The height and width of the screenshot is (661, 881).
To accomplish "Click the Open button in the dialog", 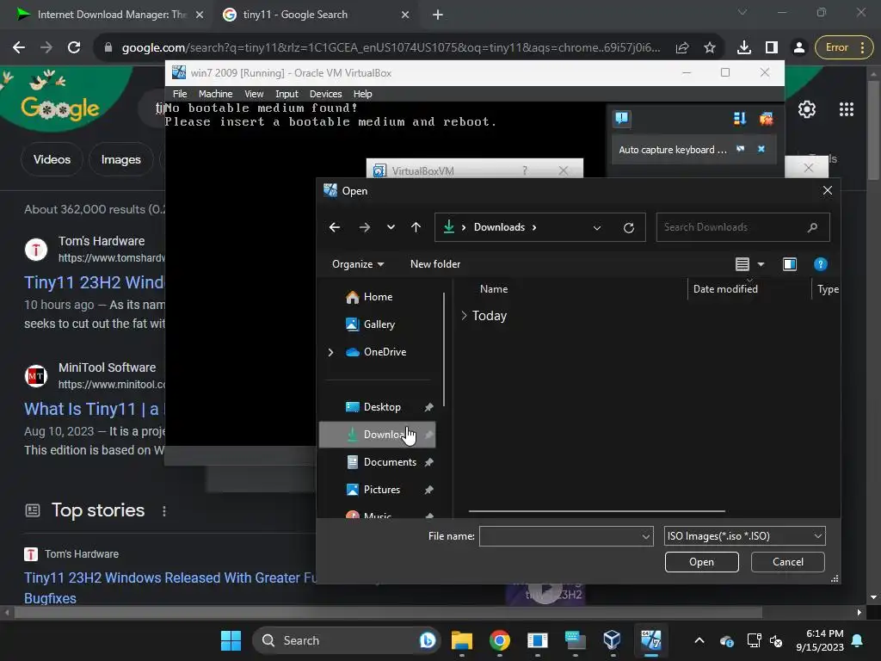I will 701,562.
